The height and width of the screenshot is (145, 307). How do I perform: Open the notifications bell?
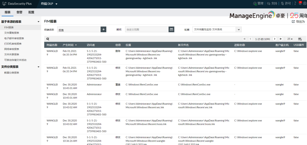pos(300,3)
